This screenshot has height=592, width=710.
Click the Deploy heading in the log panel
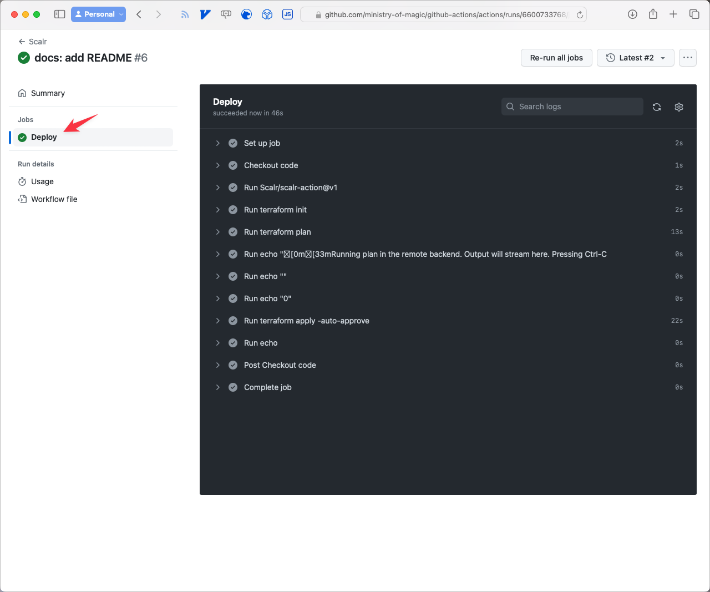(227, 102)
